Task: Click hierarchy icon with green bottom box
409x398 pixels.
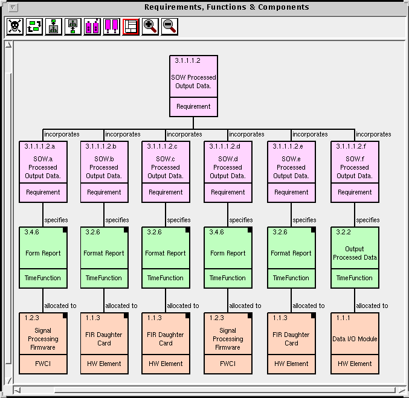Action: coord(73,27)
